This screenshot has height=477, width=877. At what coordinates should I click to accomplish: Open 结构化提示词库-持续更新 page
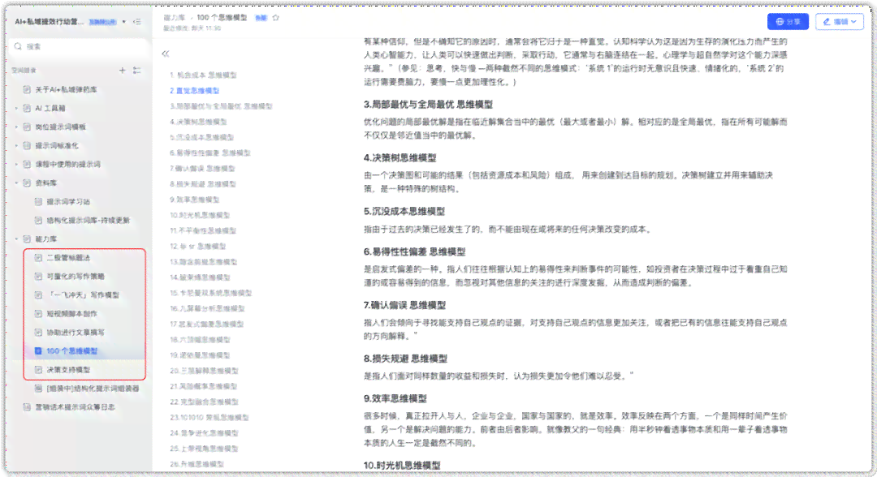tap(88, 220)
